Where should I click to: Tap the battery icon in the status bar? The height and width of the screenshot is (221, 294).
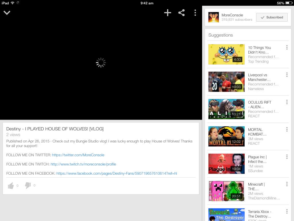[289, 3]
